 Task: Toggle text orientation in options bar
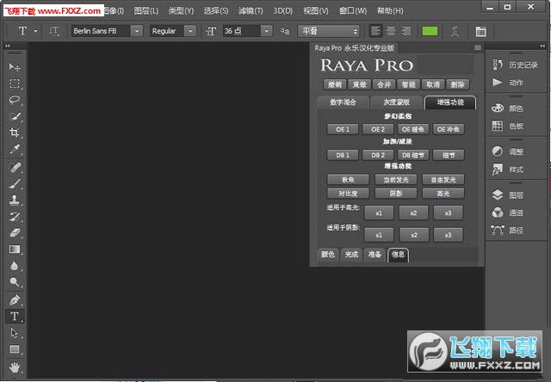54,31
